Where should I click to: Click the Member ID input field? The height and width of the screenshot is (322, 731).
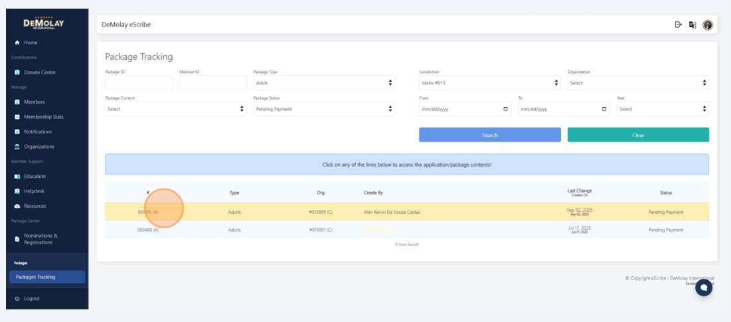tap(212, 83)
